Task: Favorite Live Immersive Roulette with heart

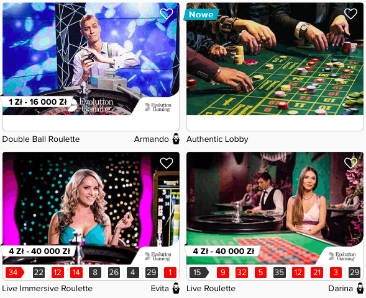Action: [x=167, y=163]
